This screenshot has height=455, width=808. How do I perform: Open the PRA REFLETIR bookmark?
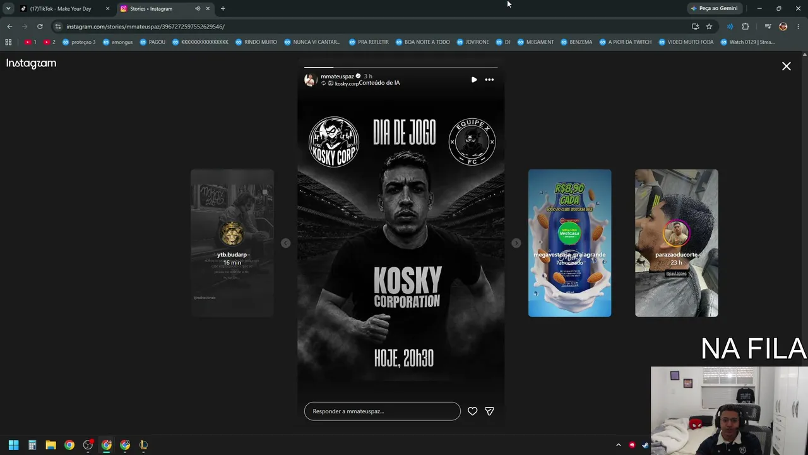coord(369,42)
